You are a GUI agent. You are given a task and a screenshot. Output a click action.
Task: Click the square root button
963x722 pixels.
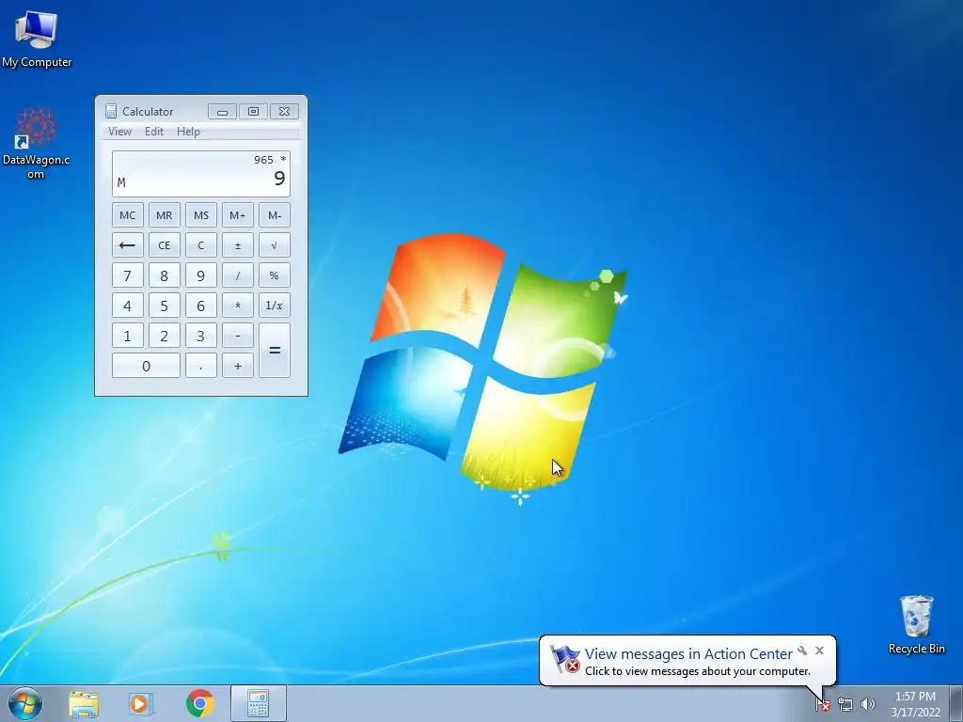click(275, 245)
